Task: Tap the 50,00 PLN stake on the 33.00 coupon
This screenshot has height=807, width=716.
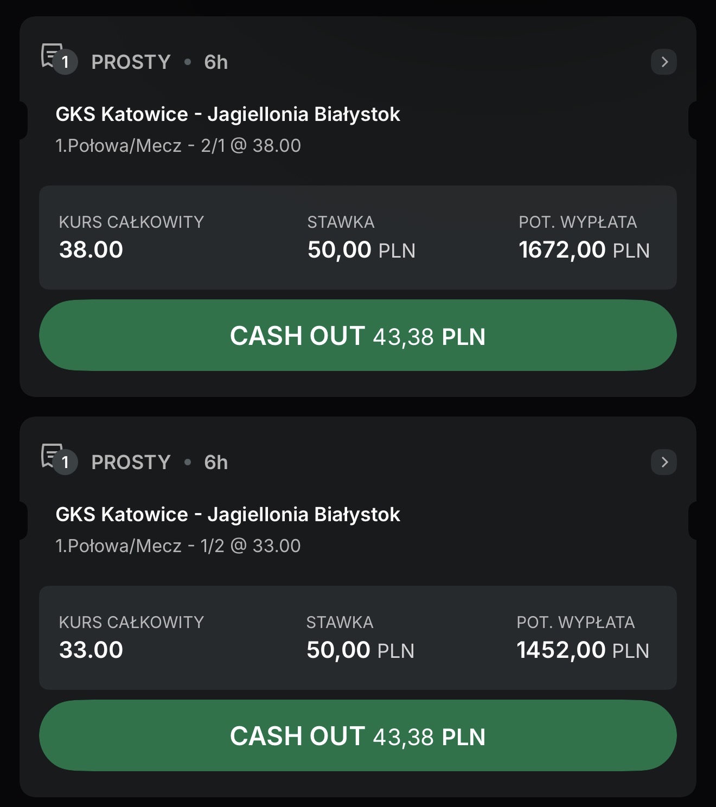Action: pos(360,650)
